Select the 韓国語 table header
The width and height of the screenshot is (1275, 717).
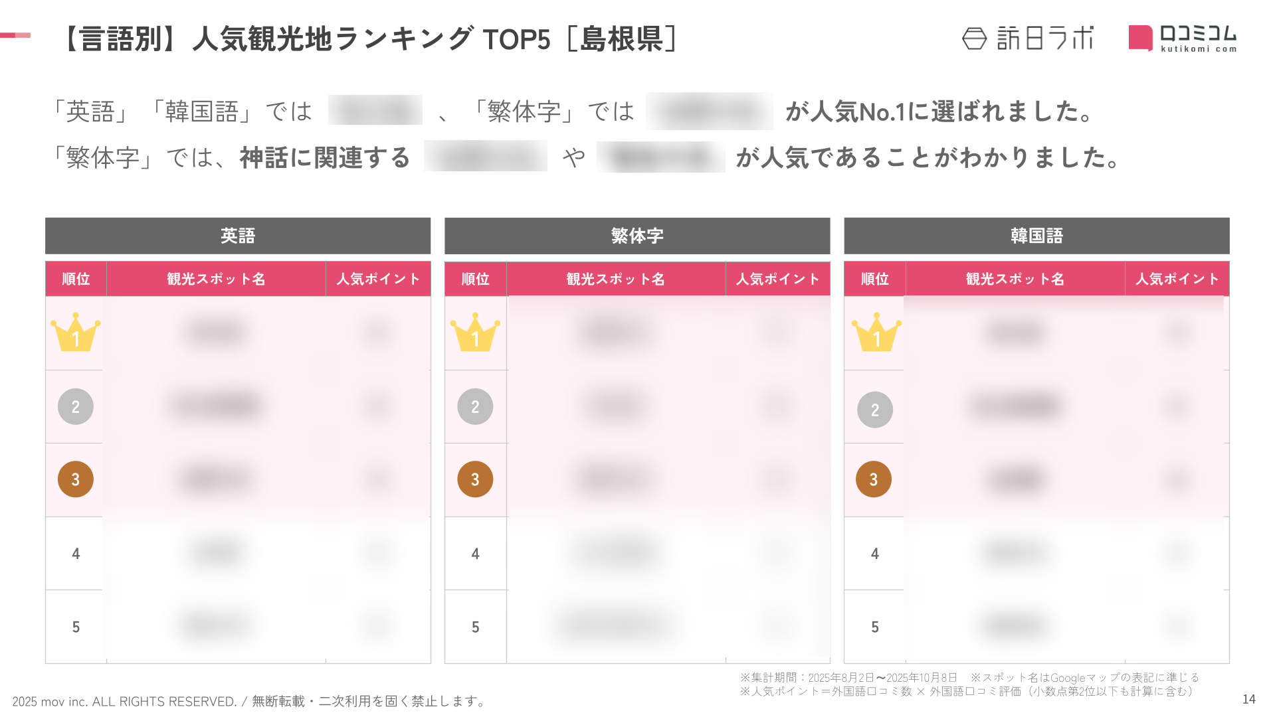click(1036, 236)
